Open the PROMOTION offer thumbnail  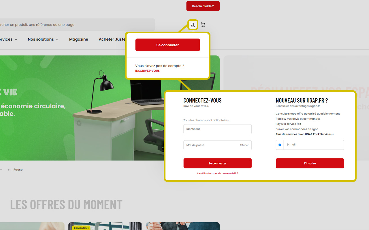click(105, 226)
